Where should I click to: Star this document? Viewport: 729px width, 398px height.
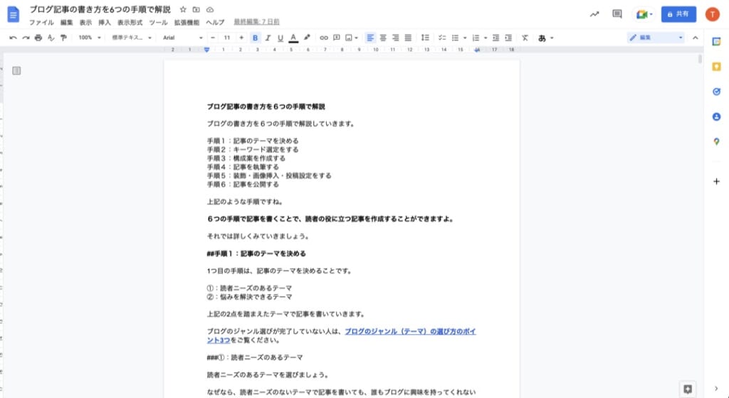[x=183, y=9]
